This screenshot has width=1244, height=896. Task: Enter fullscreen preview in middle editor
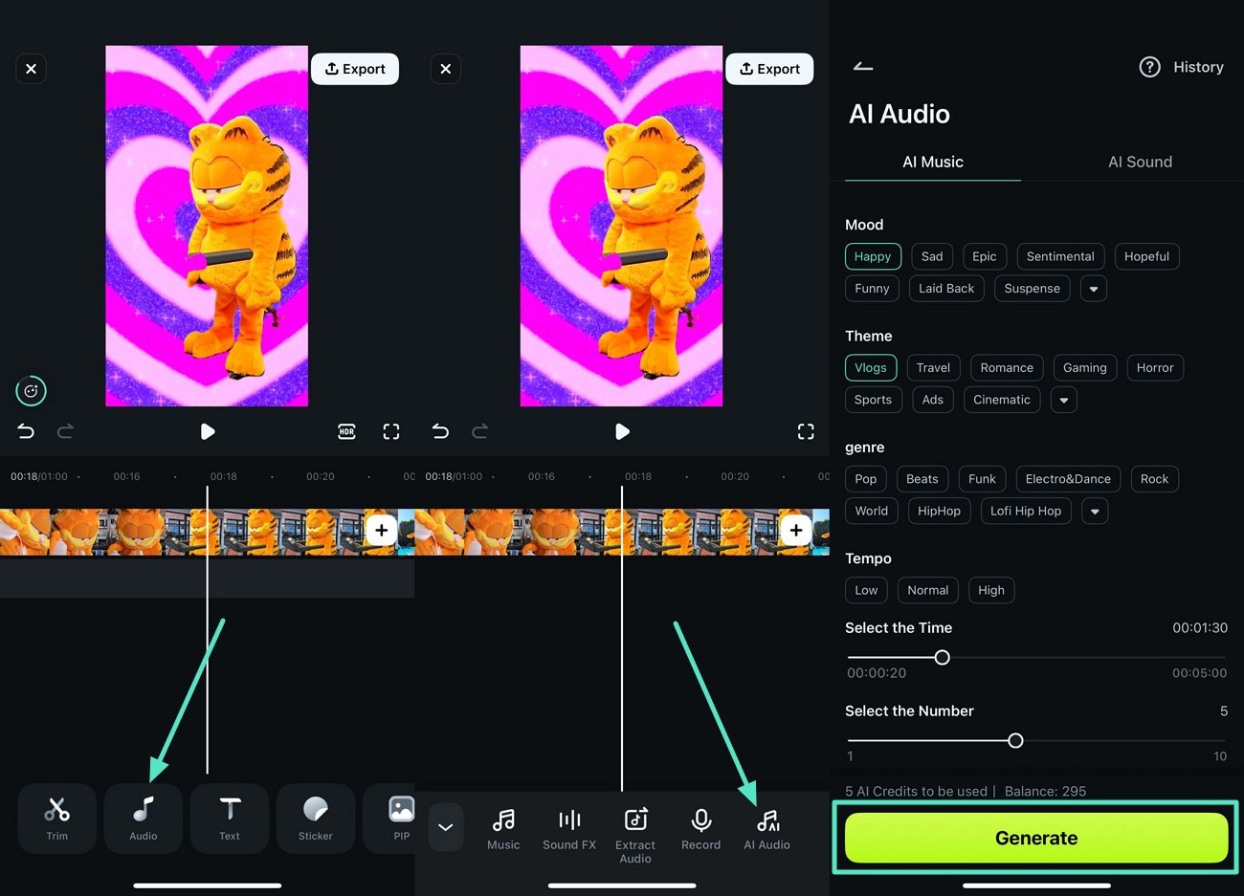pos(806,431)
